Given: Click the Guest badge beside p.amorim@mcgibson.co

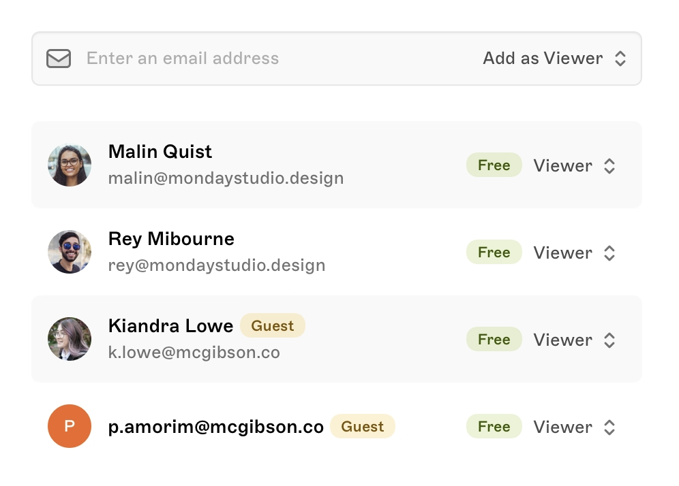Looking at the screenshot, I should 362,427.
